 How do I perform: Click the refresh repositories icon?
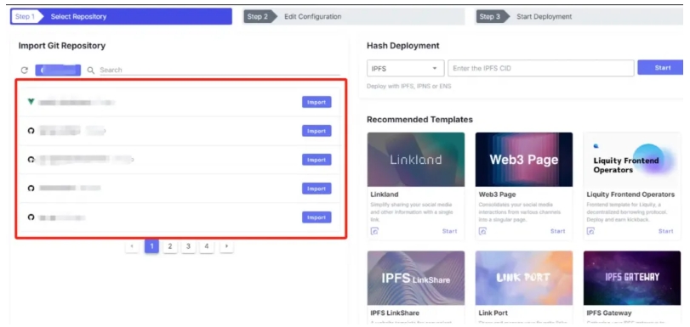tap(25, 70)
